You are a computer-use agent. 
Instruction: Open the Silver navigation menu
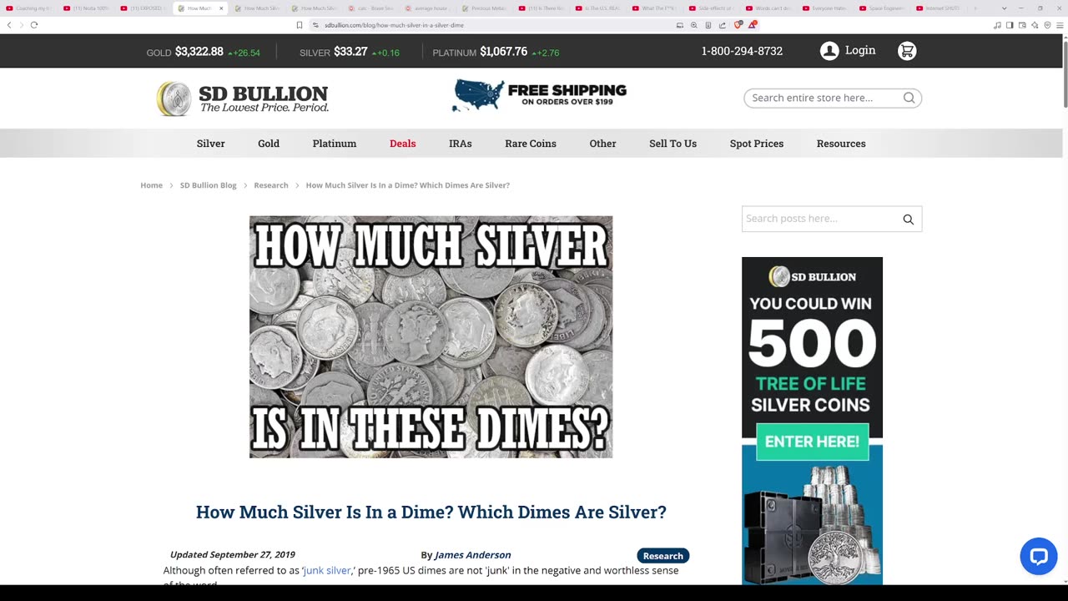coord(211,144)
